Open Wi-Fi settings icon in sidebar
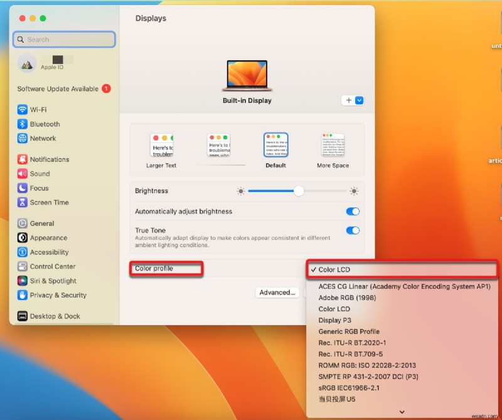Screen dimensions: 502x420 (22, 110)
